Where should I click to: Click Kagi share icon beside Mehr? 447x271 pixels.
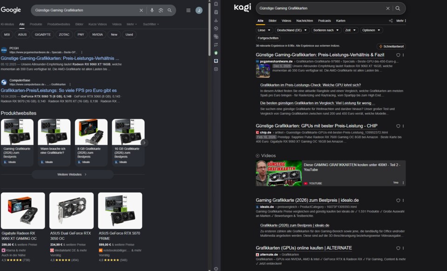pyautogui.click(x=391, y=21)
